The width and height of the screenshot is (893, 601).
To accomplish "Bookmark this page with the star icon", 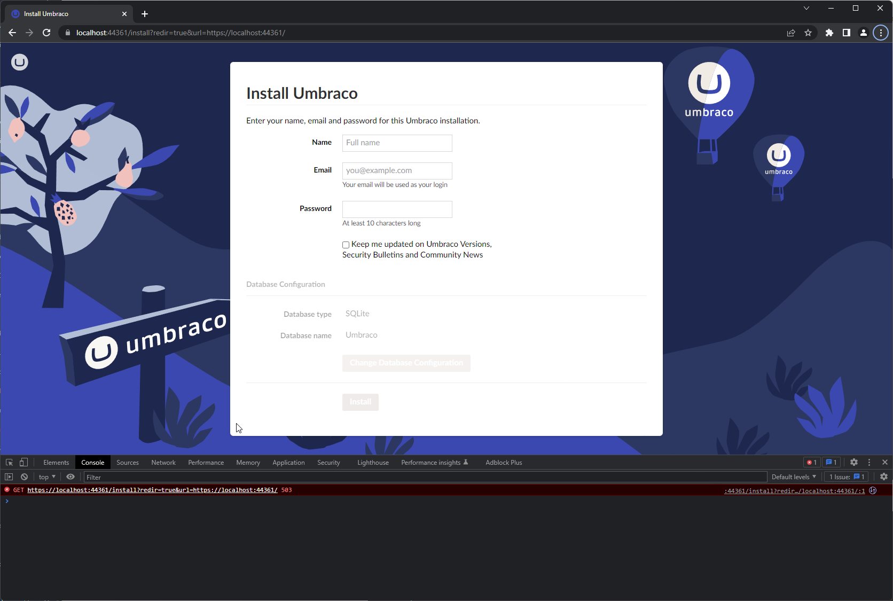I will (x=808, y=33).
